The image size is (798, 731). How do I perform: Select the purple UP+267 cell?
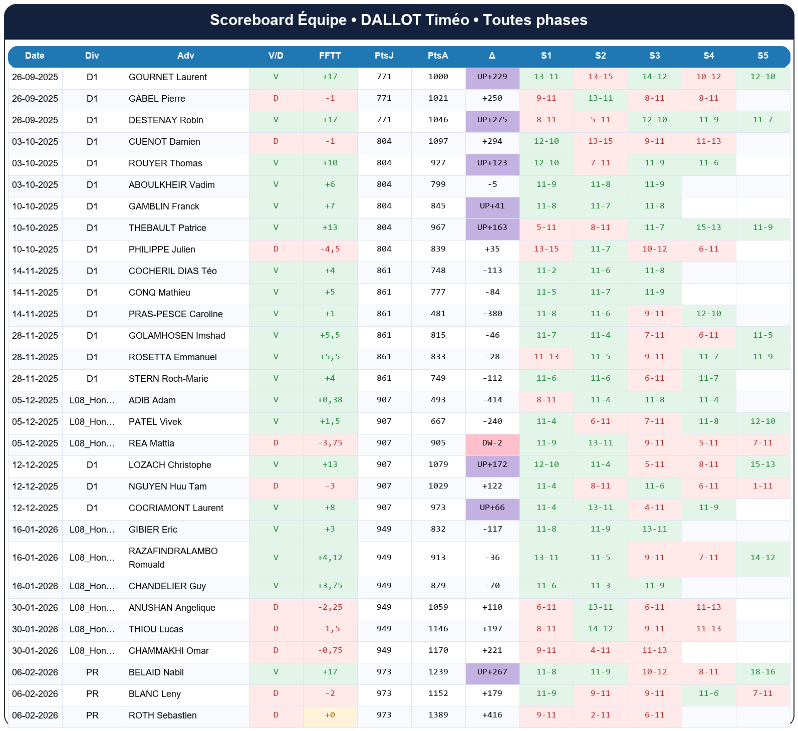(x=492, y=672)
